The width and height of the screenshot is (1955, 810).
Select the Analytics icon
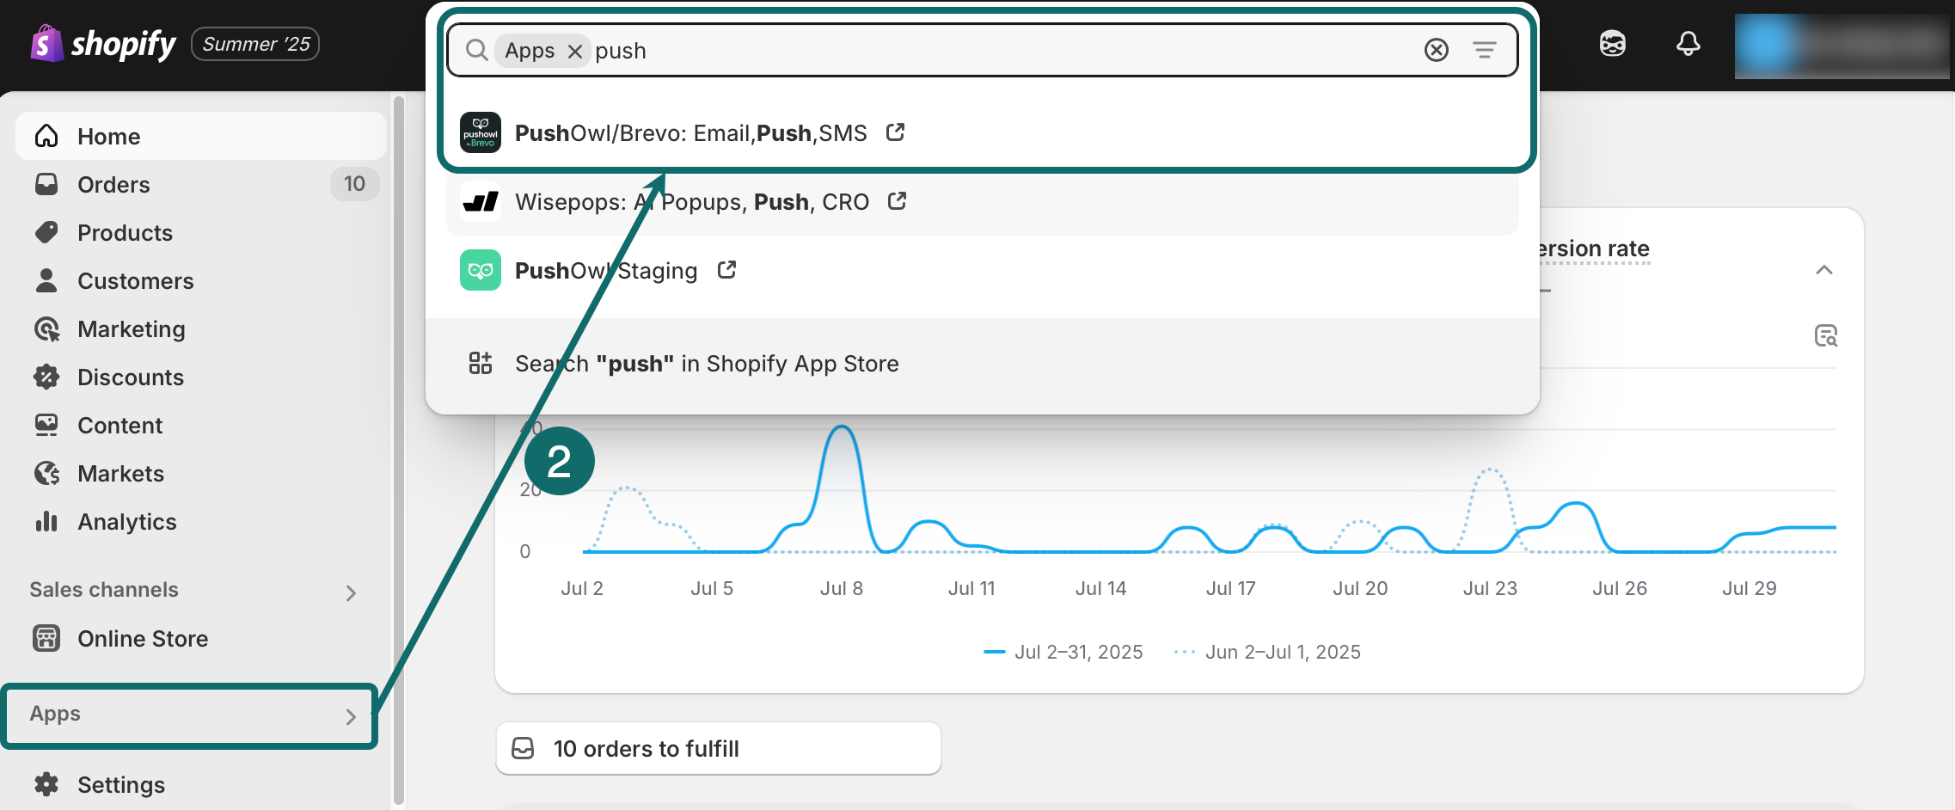tap(46, 521)
